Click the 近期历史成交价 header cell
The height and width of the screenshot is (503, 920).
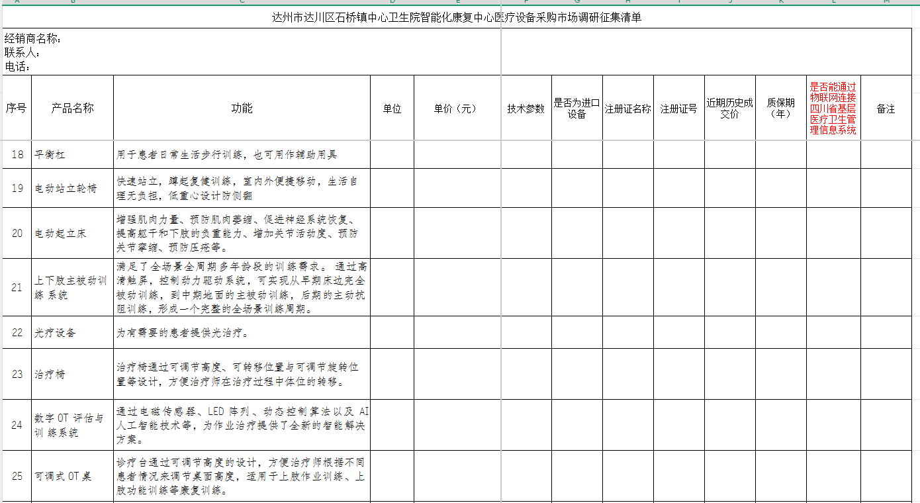tap(729, 109)
